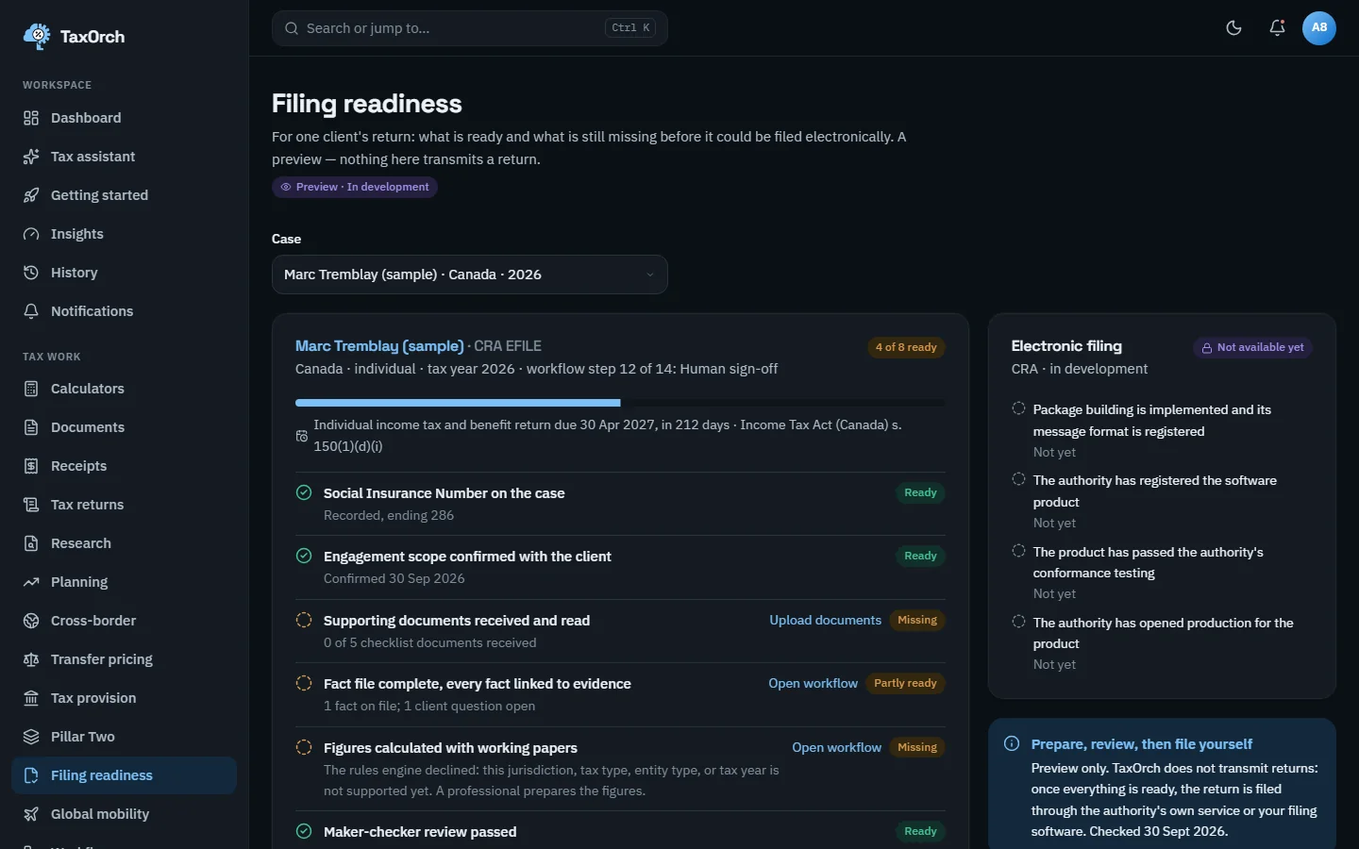Open workflow link for Fact file
This screenshot has height=849, width=1359.
pyautogui.click(x=813, y=683)
